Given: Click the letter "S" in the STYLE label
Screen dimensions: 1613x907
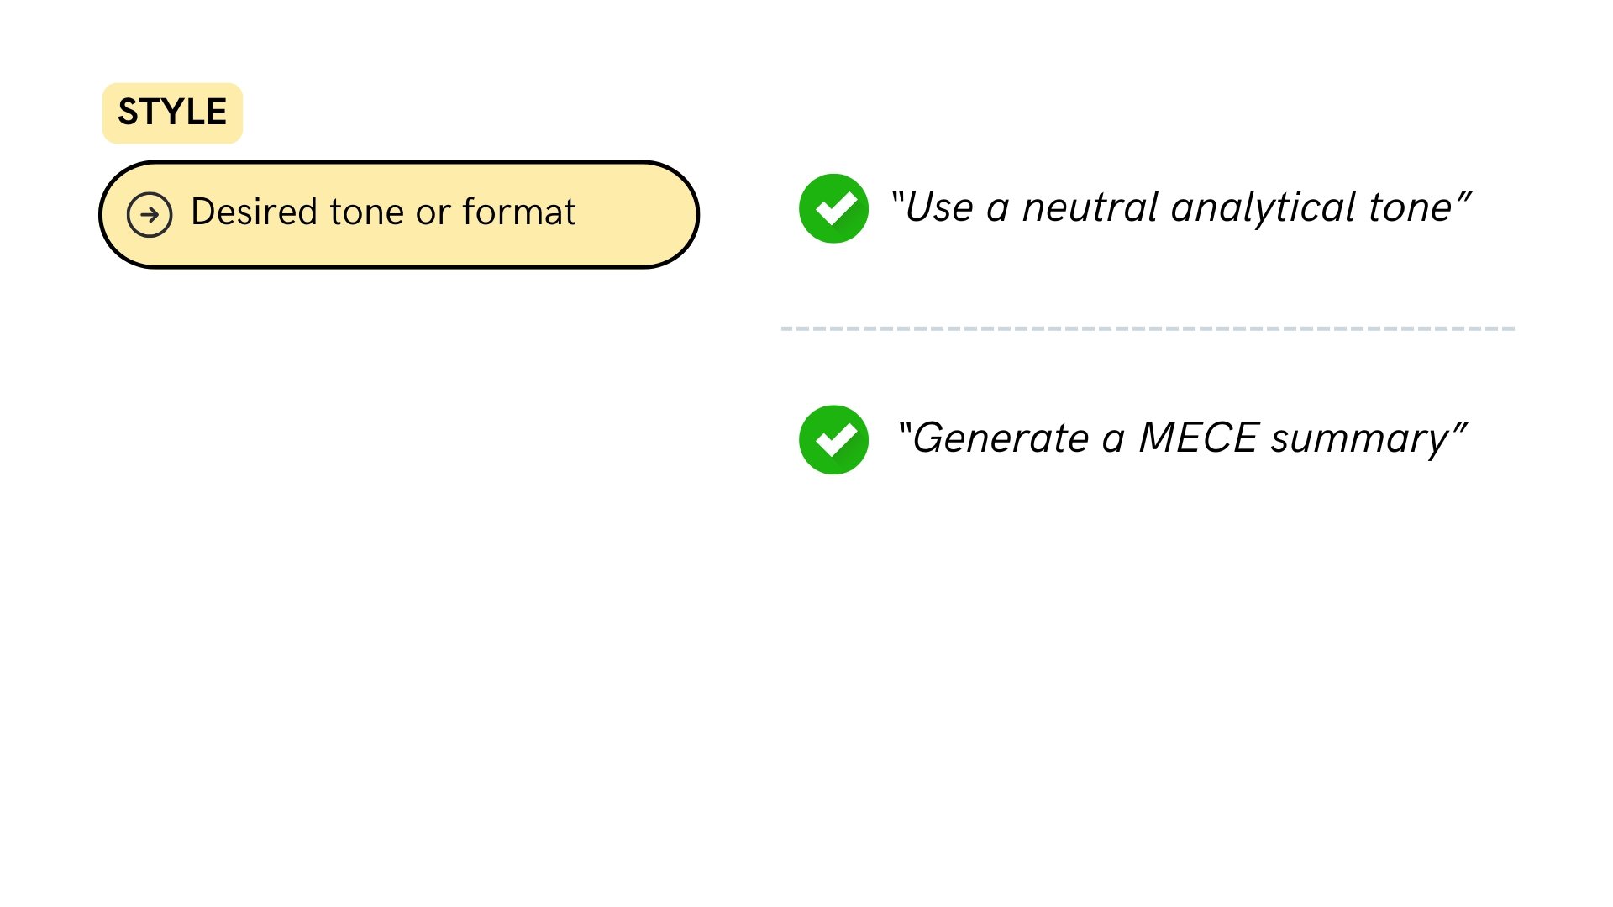Looking at the screenshot, I should pos(128,113).
